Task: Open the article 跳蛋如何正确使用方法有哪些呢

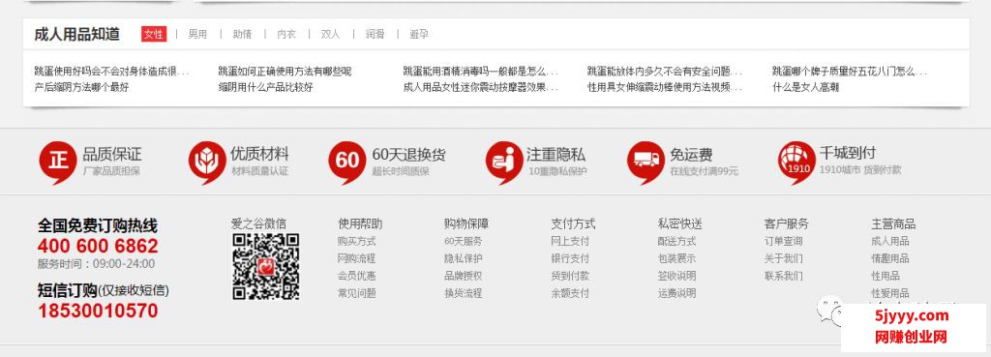Action: [285, 71]
